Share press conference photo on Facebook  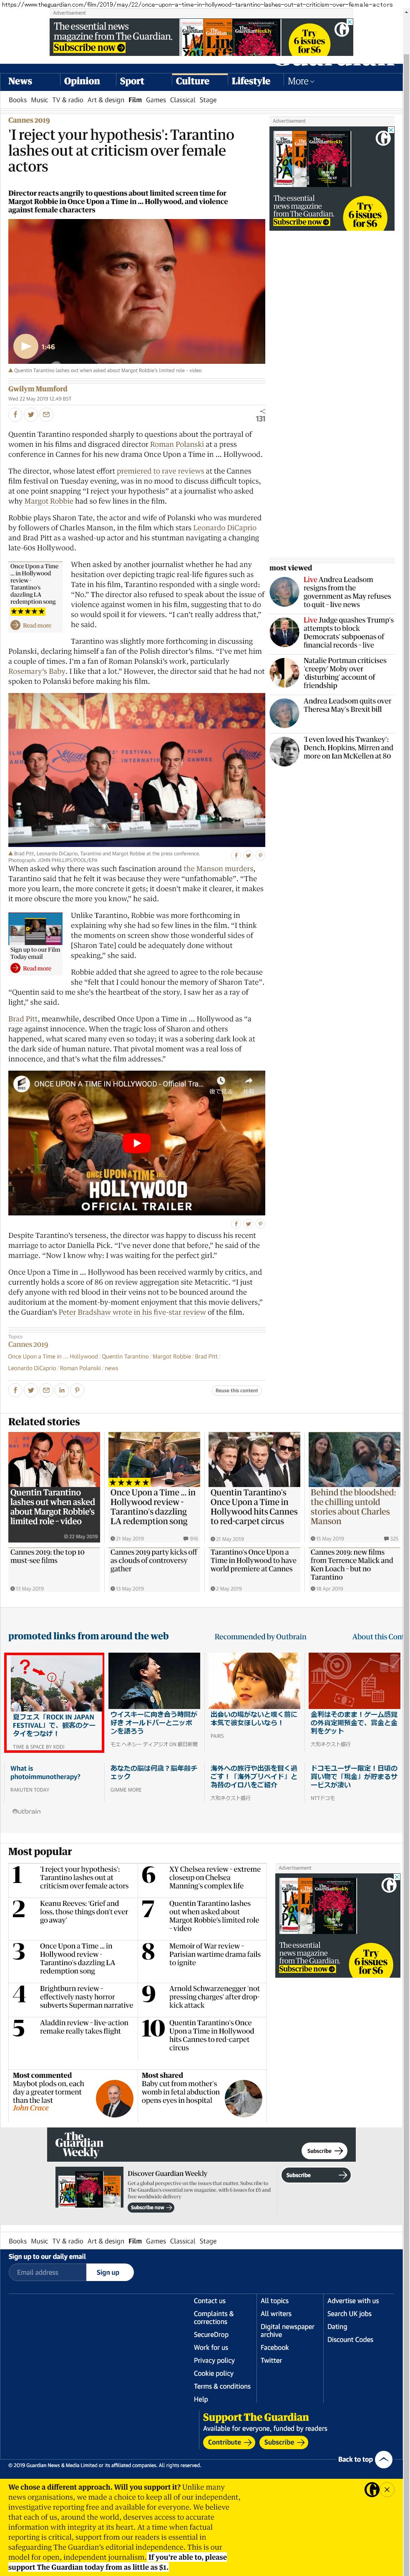(x=237, y=855)
